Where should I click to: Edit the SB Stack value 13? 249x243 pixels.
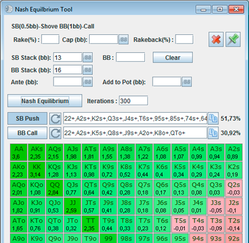coord(68,57)
